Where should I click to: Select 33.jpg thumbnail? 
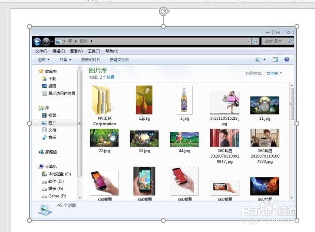tap(144, 139)
